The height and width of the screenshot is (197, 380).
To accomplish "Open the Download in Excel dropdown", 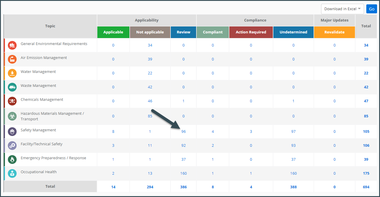I will click(342, 9).
